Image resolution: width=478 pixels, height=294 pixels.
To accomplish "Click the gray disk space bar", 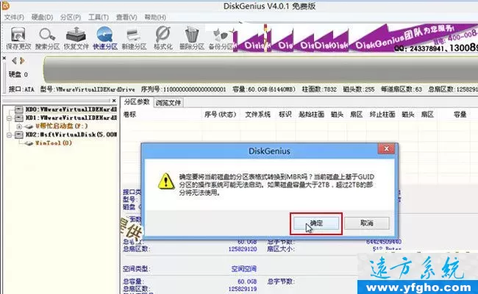I will coord(260,70).
